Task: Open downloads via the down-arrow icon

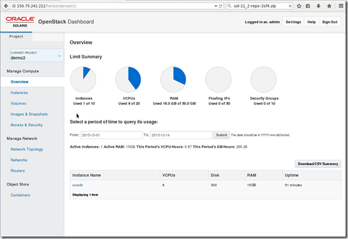Action: pos(318,6)
